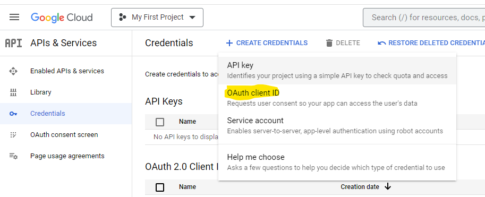This screenshot has width=485, height=197.
Task: Select Service account in the dropdown
Action: coord(337,125)
